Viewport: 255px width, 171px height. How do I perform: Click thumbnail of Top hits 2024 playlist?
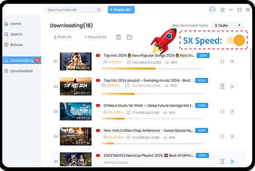coord(76,86)
